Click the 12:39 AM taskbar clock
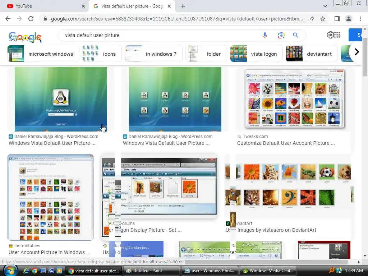 click(x=354, y=271)
